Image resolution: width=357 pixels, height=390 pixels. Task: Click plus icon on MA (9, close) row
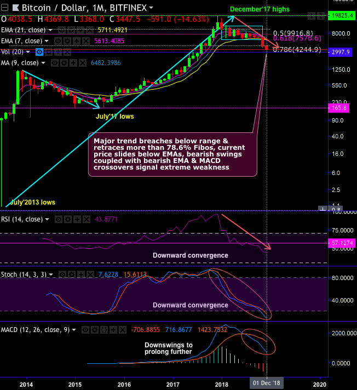(73, 63)
